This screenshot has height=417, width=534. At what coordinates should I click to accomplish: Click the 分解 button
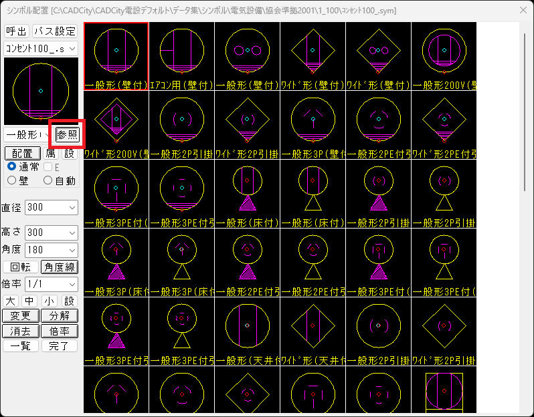[60, 315]
